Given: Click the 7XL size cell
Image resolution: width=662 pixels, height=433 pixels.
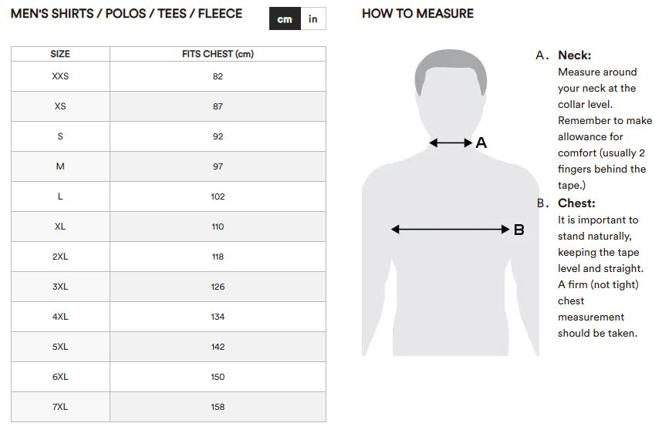Looking at the screenshot, I should pyautogui.click(x=60, y=407).
